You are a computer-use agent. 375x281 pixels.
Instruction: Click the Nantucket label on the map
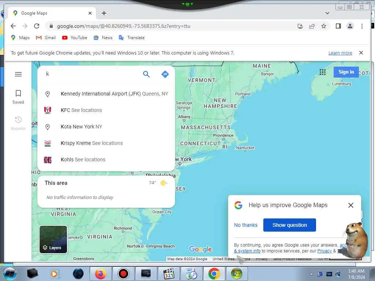245,148
